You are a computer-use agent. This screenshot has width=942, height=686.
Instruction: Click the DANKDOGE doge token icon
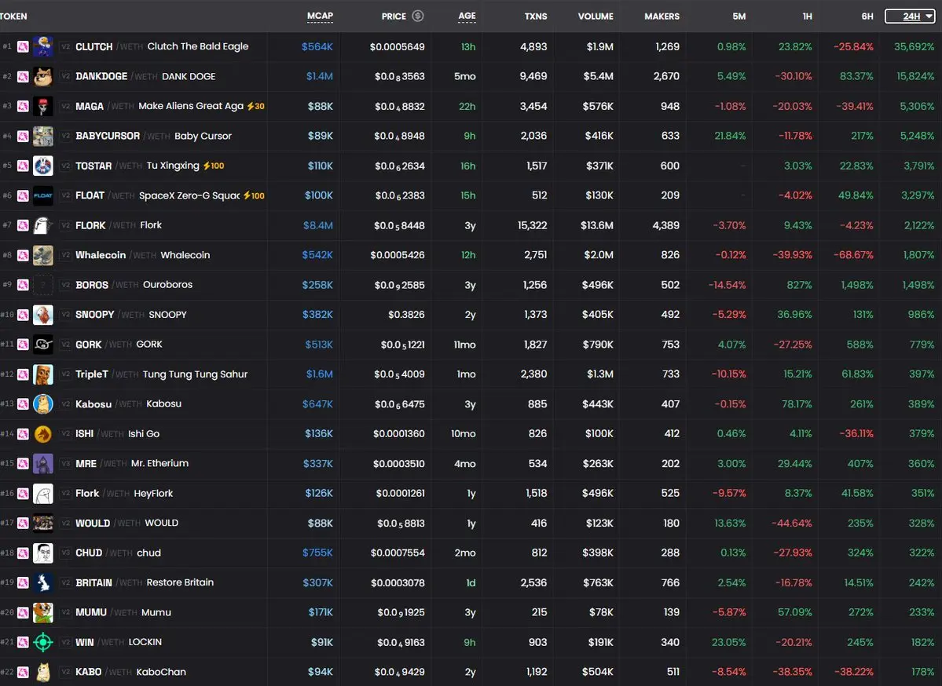tap(43, 77)
